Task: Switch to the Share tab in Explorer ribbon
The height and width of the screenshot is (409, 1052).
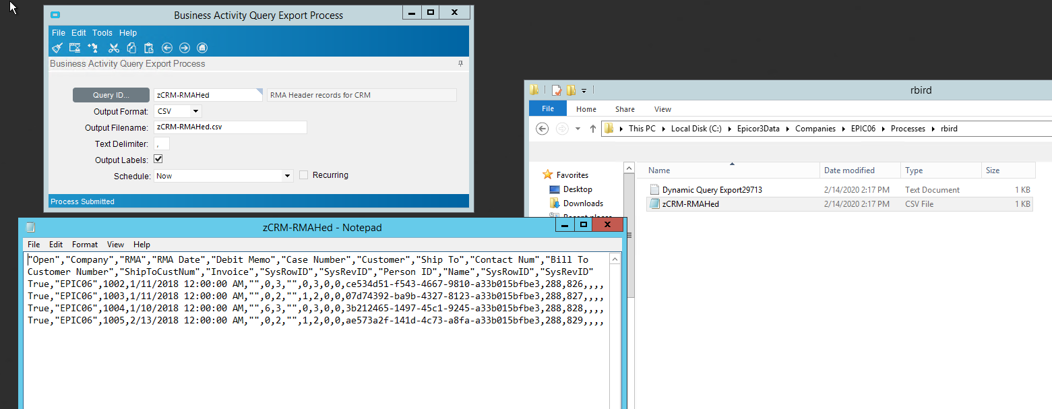Action: pyautogui.click(x=625, y=109)
